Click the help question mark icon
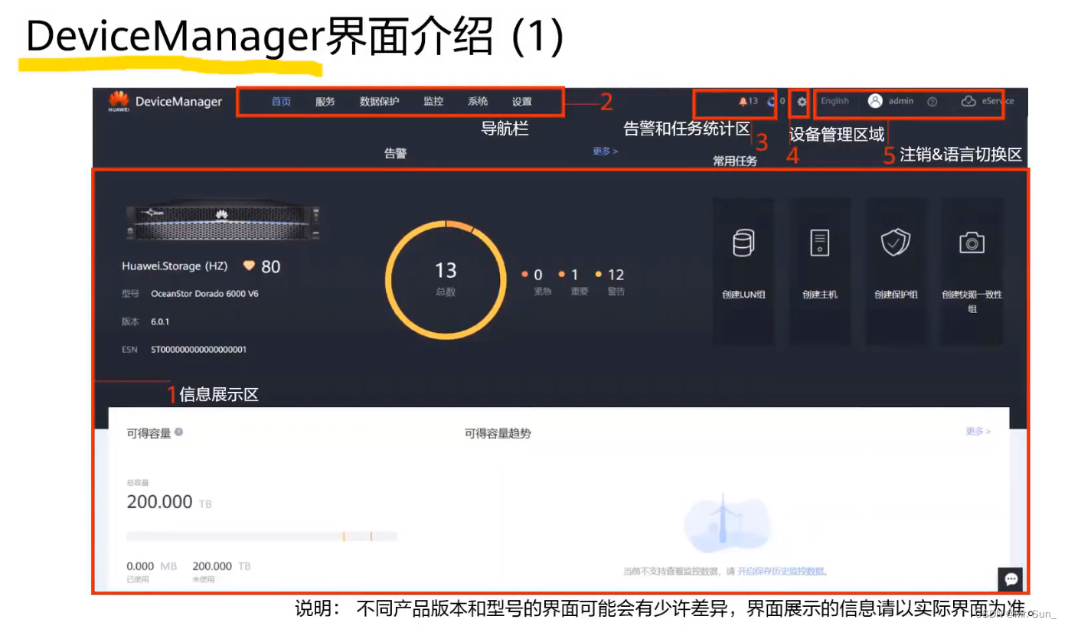Image resolution: width=1068 pixels, height=626 pixels. 932,102
